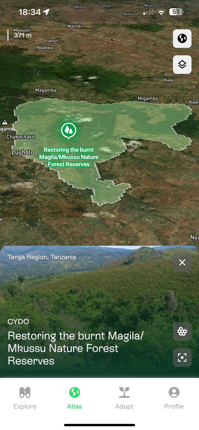
Task: Tap the tree pin marker on reserve
Action: point(69,131)
